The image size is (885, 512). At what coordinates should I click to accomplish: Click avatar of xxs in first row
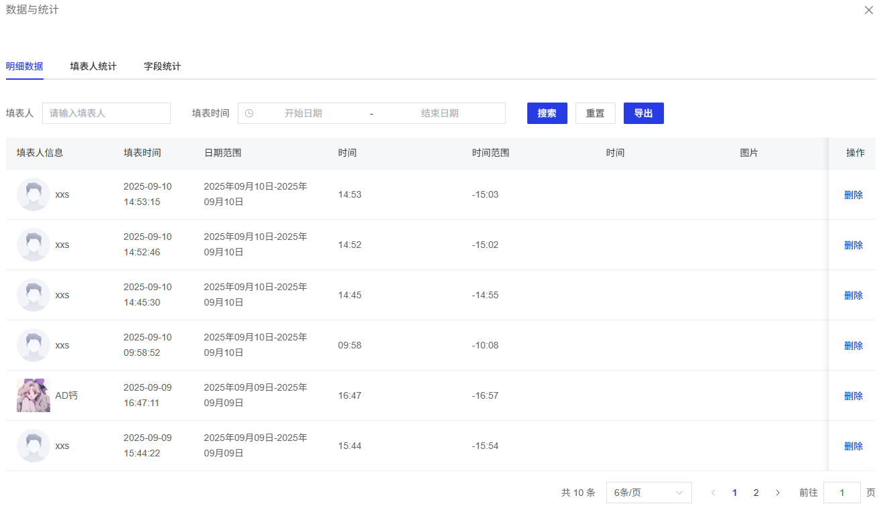point(33,194)
